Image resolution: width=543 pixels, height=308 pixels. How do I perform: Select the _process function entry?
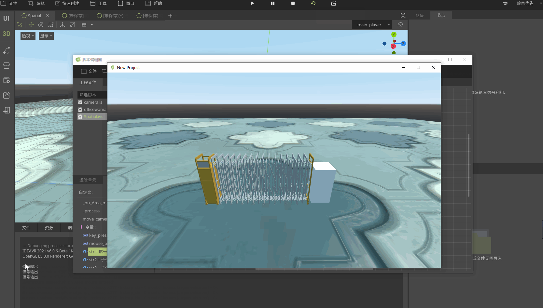tap(91, 211)
